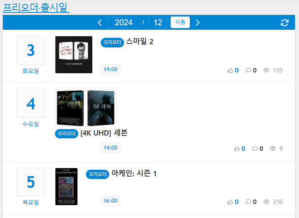Open the 스마일 2 steelbook thumbnail

tap(74, 55)
